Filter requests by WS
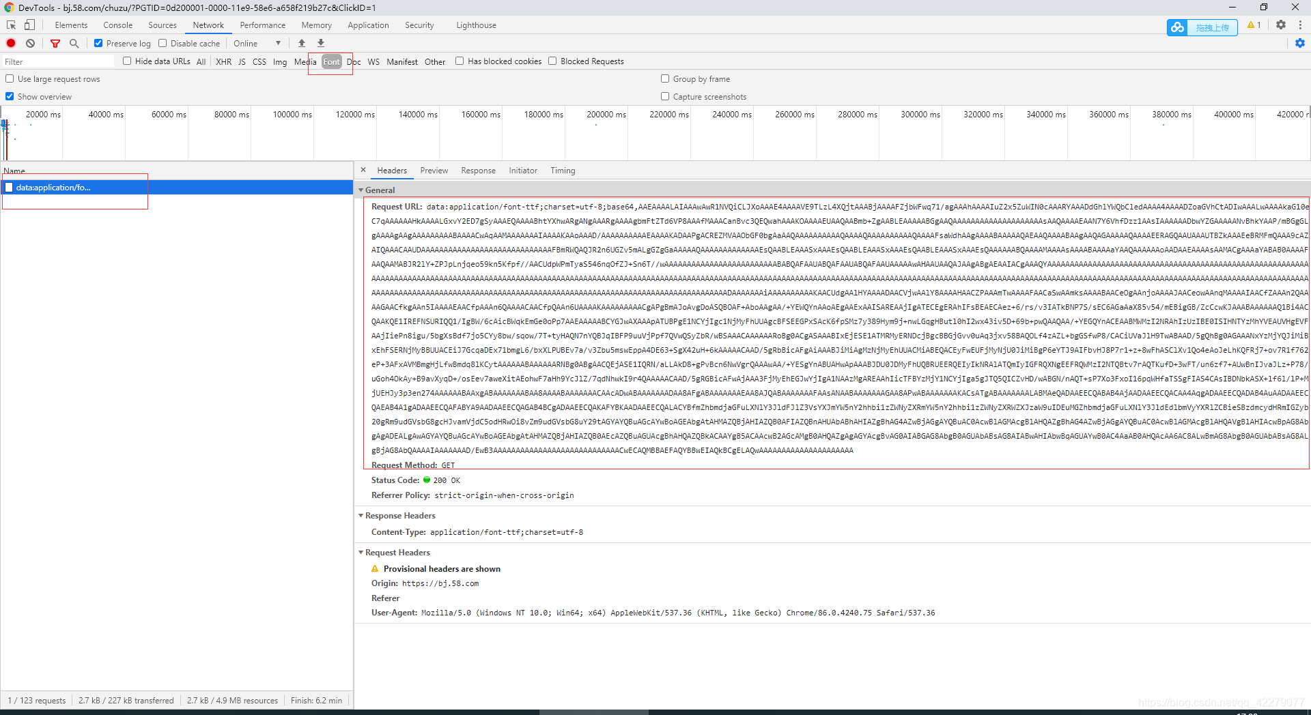Screen dimensions: 1311x715 tap(373, 61)
